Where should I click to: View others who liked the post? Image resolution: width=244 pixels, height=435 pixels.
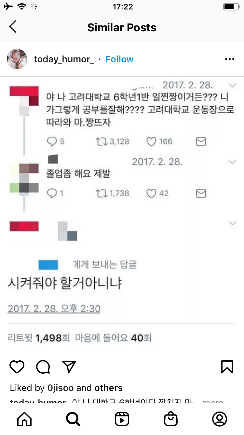[x=108, y=388]
